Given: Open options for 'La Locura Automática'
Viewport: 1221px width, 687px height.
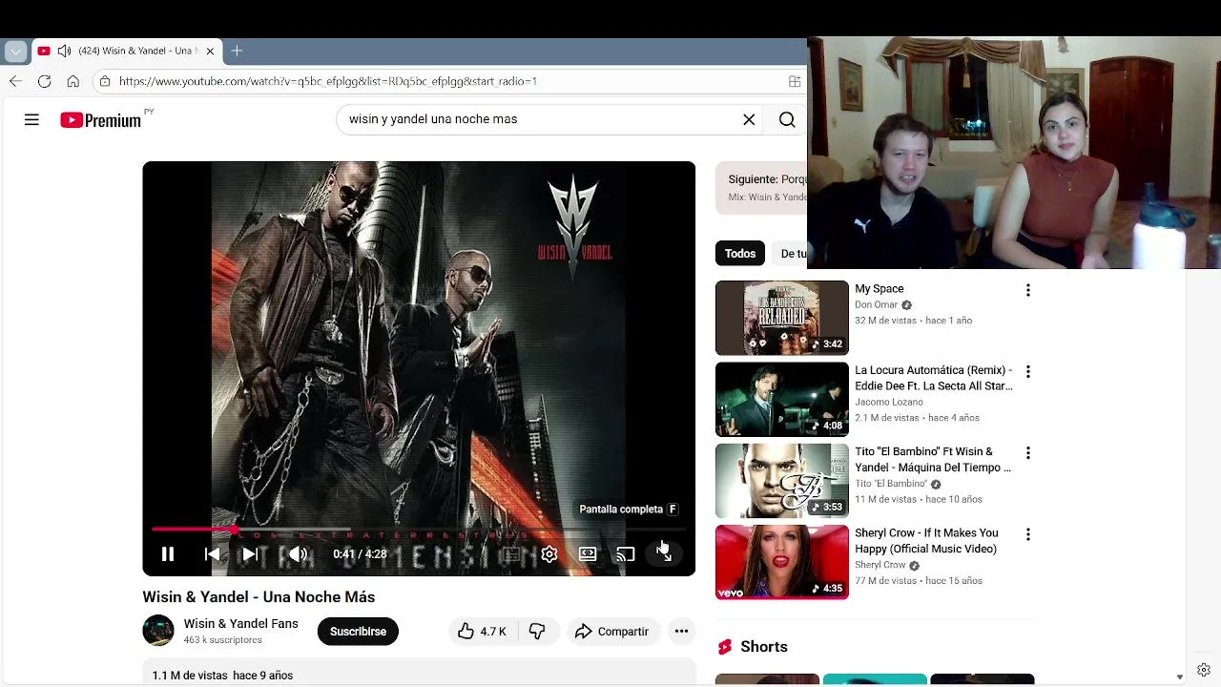Looking at the screenshot, I should [x=1027, y=371].
